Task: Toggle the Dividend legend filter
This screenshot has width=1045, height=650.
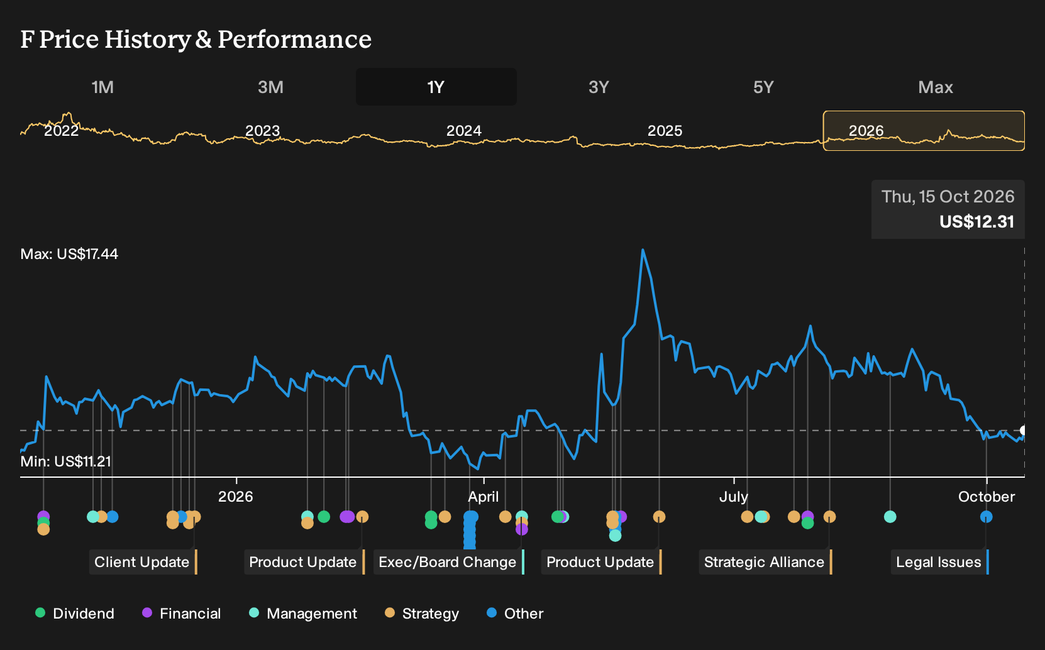Action: click(x=75, y=614)
